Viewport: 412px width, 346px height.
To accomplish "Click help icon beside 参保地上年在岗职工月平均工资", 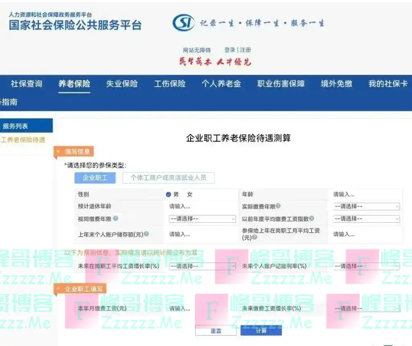I will pyautogui.click(x=254, y=237).
